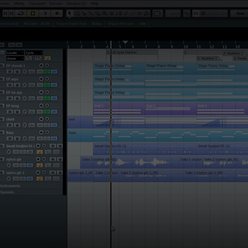Open the Window (1) menu
This screenshot has width=248, height=248.
(76, 3)
